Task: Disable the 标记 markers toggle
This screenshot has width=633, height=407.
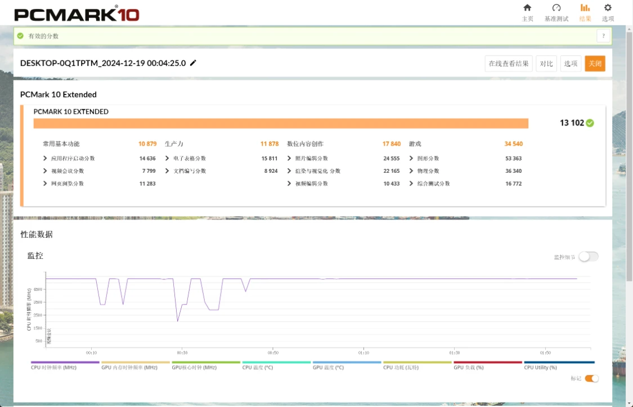Action: click(591, 378)
